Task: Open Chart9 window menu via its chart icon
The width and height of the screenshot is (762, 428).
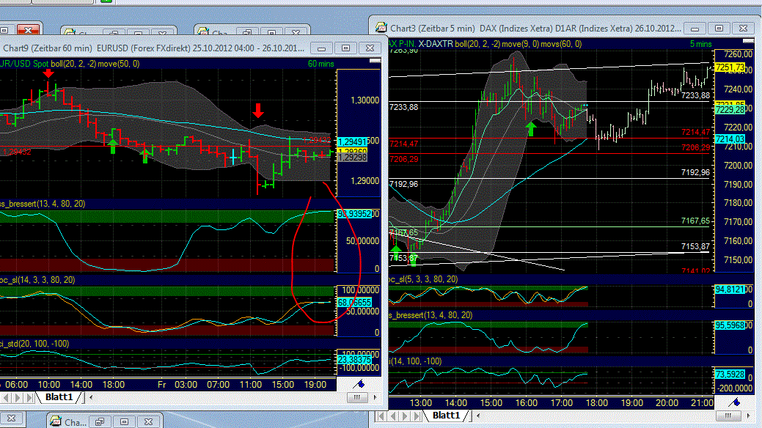Action: pyautogui.click(x=3, y=47)
